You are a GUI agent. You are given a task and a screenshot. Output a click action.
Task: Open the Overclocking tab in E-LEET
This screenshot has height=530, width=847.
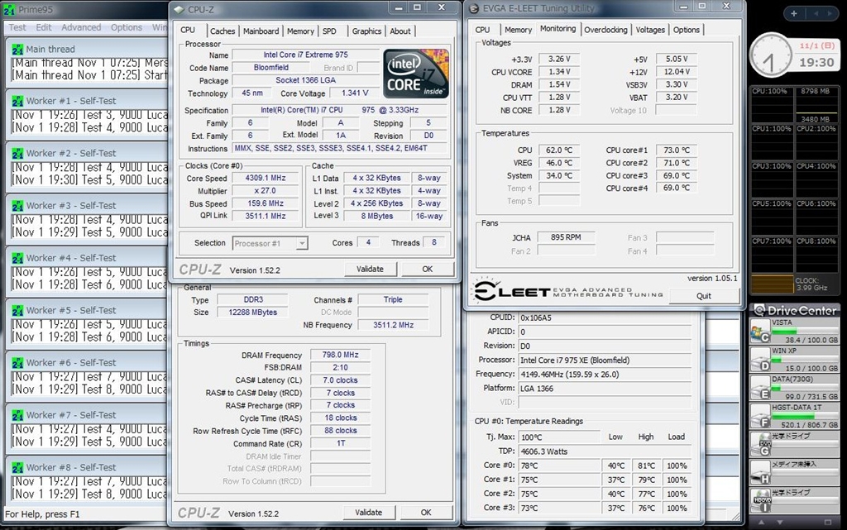click(x=605, y=30)
